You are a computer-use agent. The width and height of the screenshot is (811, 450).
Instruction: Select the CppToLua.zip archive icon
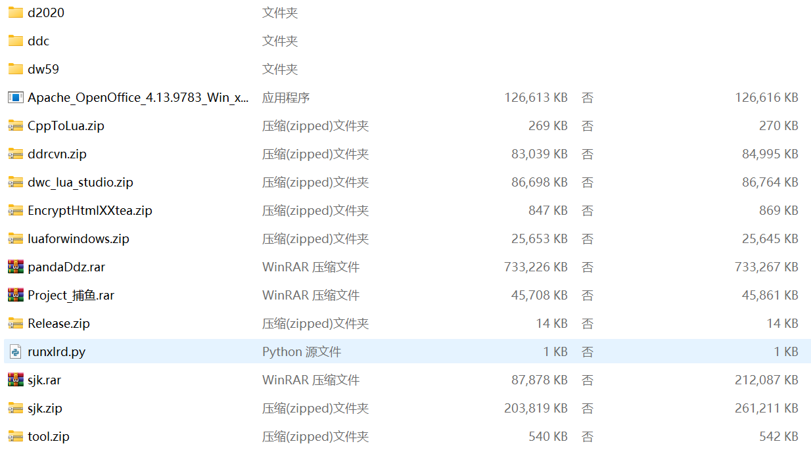coord(16,125)
